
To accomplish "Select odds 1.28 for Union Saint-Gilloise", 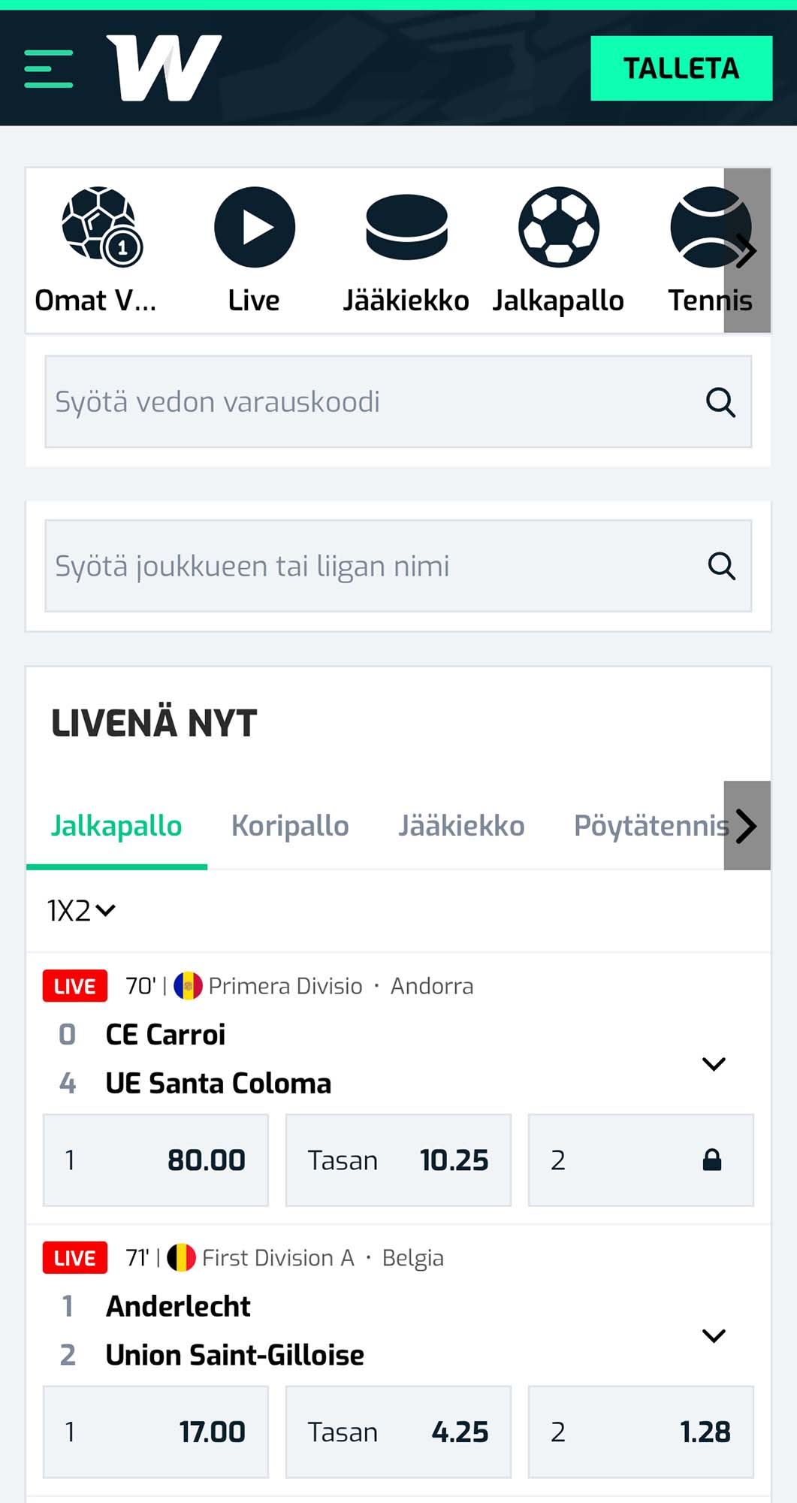I will [641, 1432].
